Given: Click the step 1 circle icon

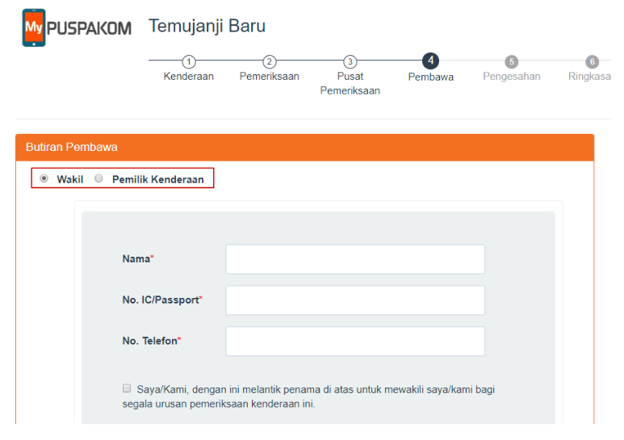Looking at the screenshot, I should tap(189, 61).
